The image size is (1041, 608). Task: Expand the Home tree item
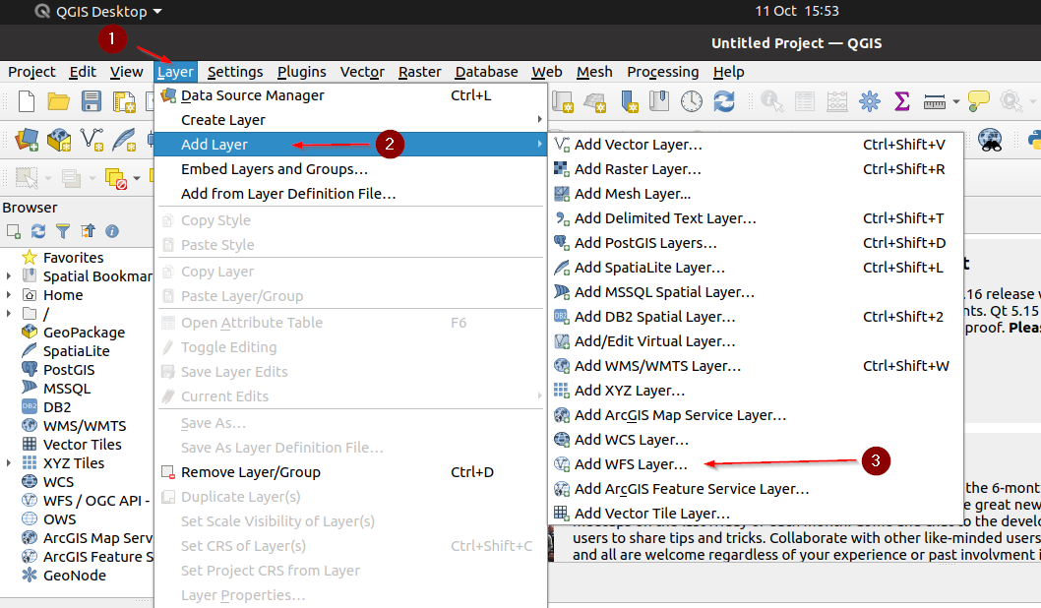click(x=9, y=295)
